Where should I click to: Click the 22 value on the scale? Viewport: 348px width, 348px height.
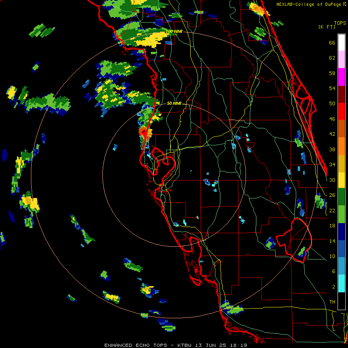[332, 210]
